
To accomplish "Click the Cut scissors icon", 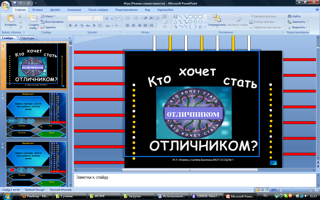I will (20, 16).
